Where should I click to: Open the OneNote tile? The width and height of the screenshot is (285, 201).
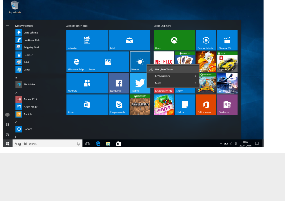click(227, 105)
